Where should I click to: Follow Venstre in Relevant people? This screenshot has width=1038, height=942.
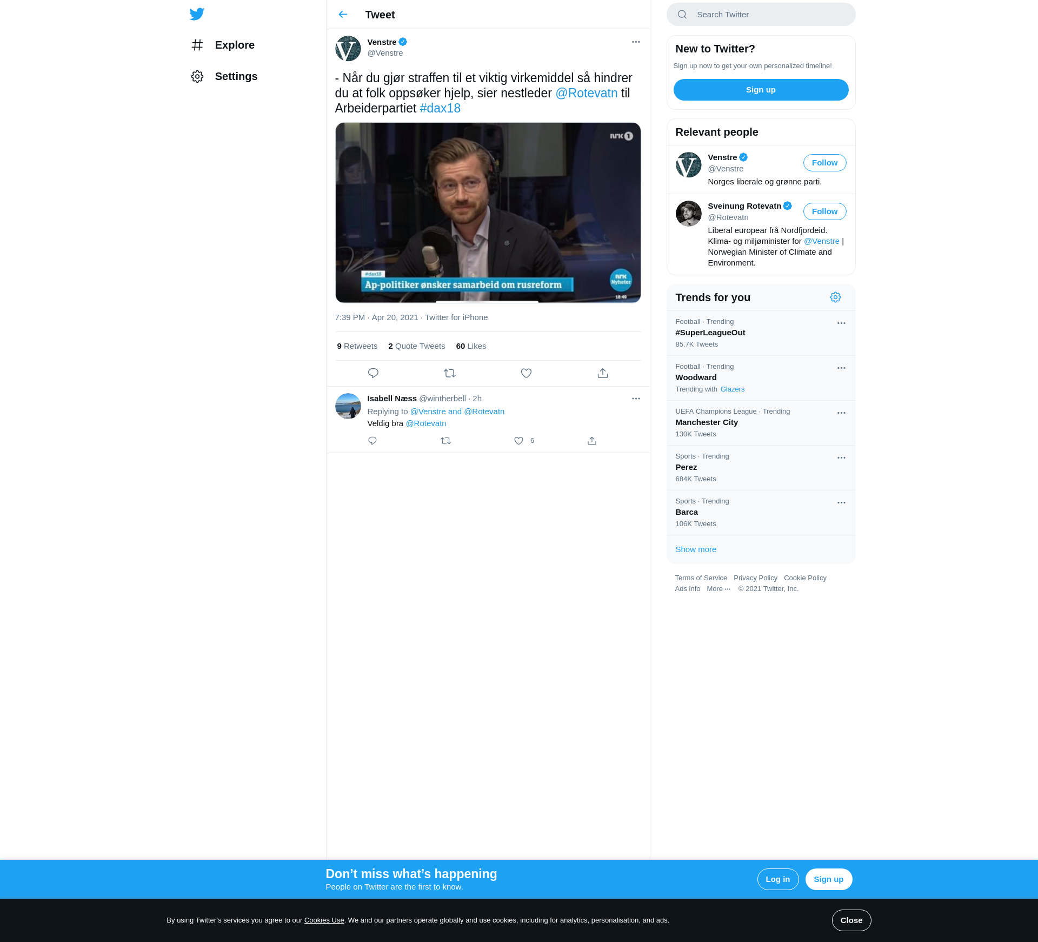click(x=824, y=163)
